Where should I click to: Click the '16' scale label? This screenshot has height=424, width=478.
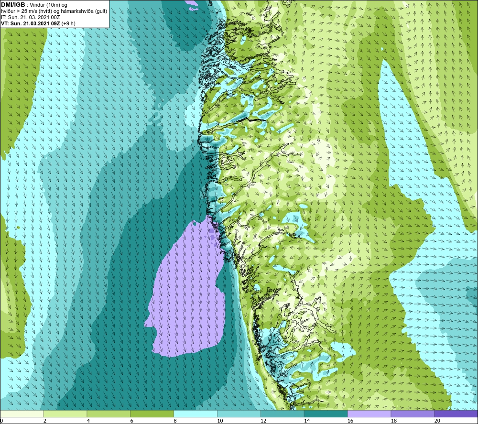350,421
